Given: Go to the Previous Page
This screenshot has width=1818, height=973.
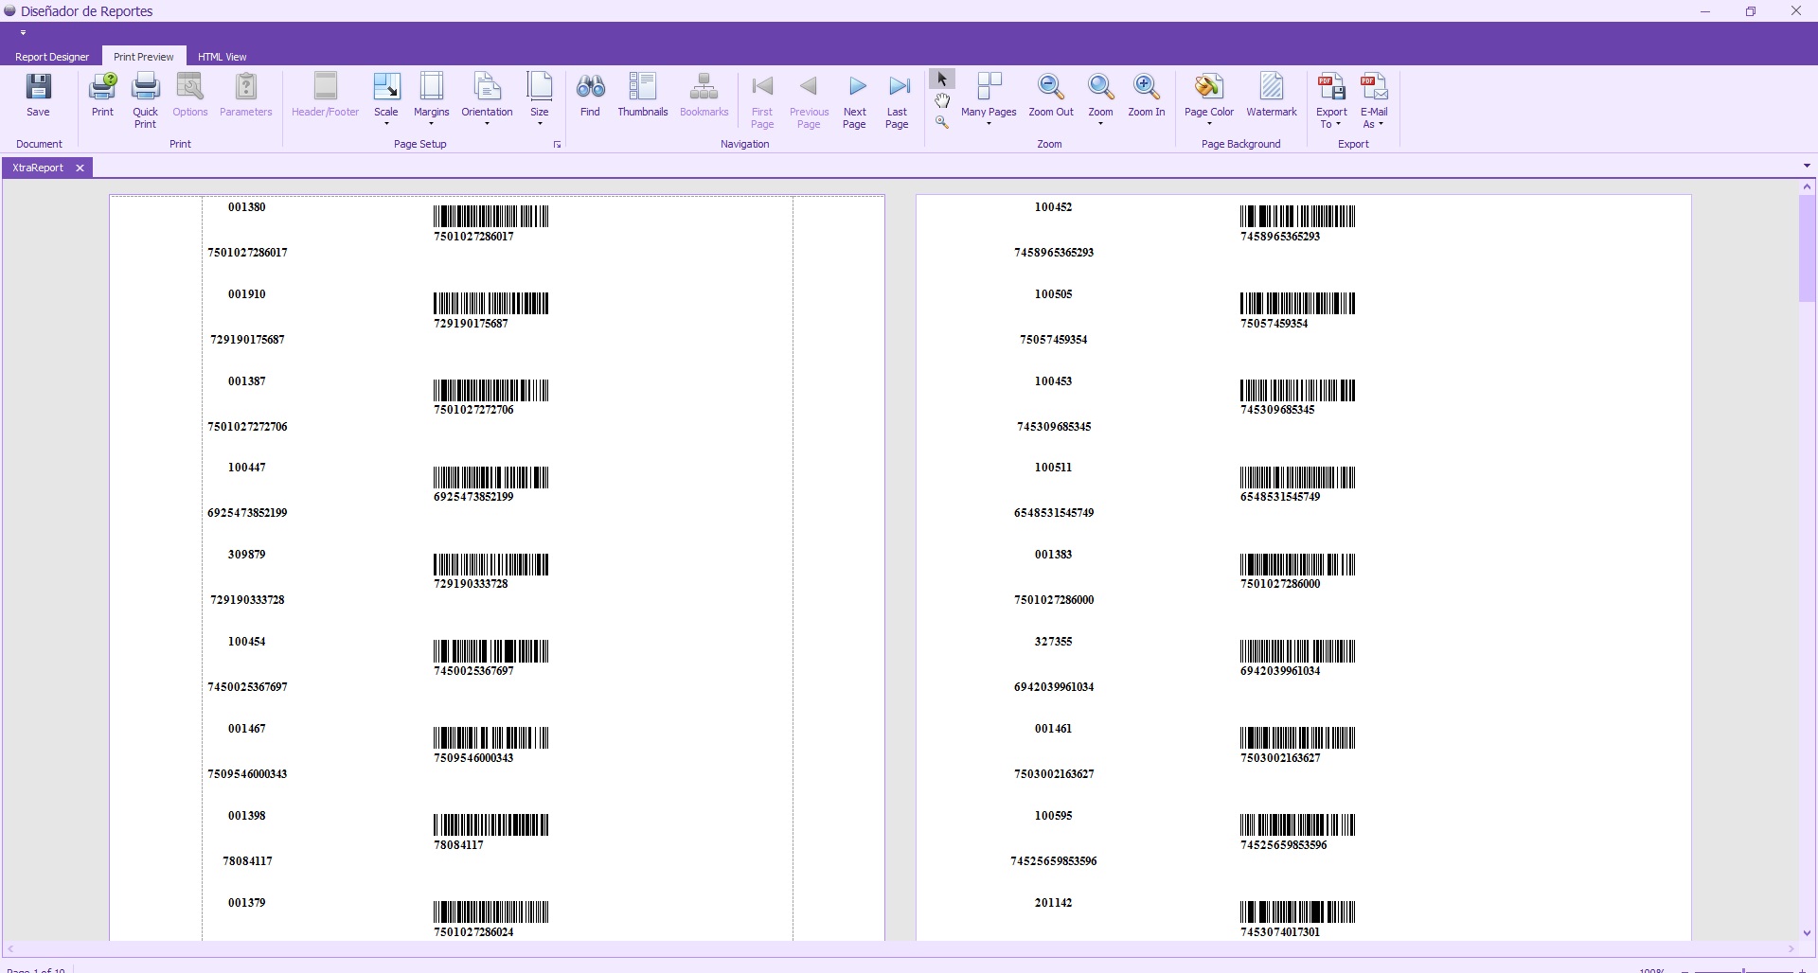Looking at the screenshot, I should point(809,100).
